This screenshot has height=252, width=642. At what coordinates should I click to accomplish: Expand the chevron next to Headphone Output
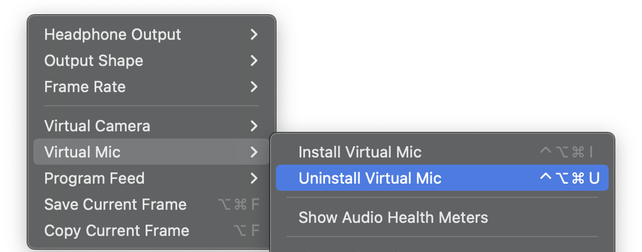pos(254,34)
